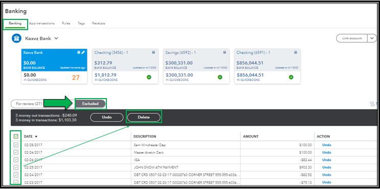
Task: Click green check icon on Checking (6591) card
Action: 291,77
